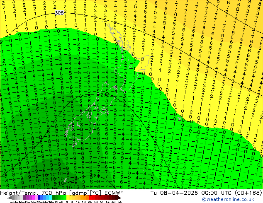The width and height of the screenshot is (263, 203).
Task: Click the 292 contour label over New Zealand
Action: point(105,94)
